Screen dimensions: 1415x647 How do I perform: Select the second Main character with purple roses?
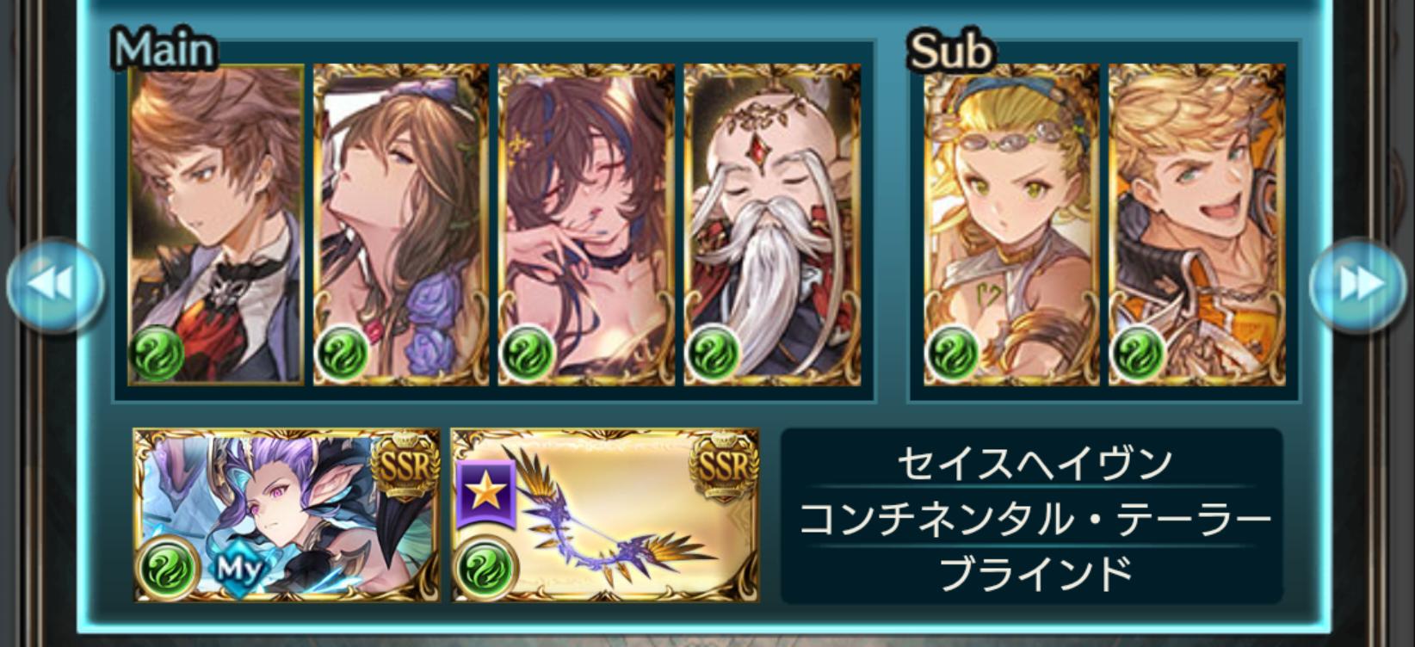click(401, 225)
